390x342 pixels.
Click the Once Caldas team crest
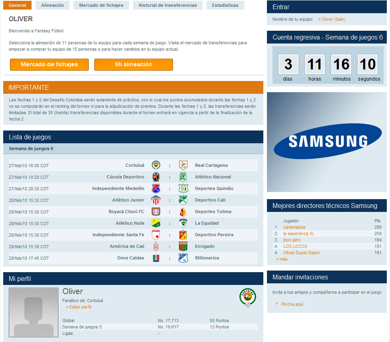(156, 258)
